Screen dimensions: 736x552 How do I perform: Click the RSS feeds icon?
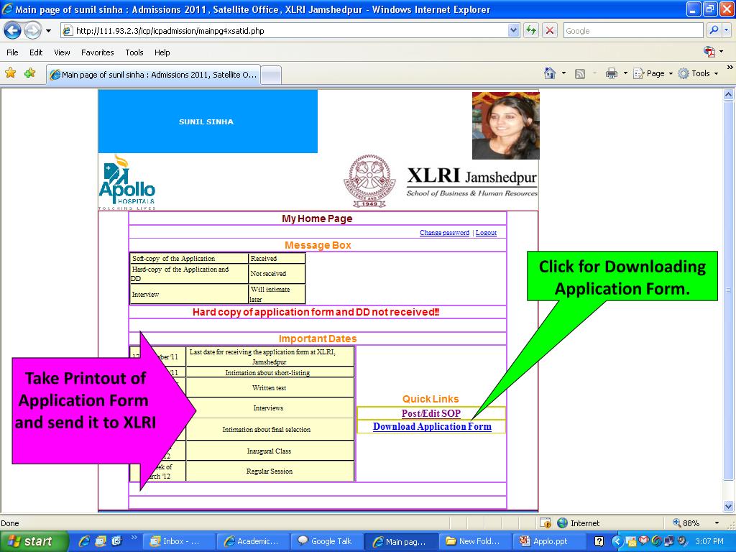[580, 74]
